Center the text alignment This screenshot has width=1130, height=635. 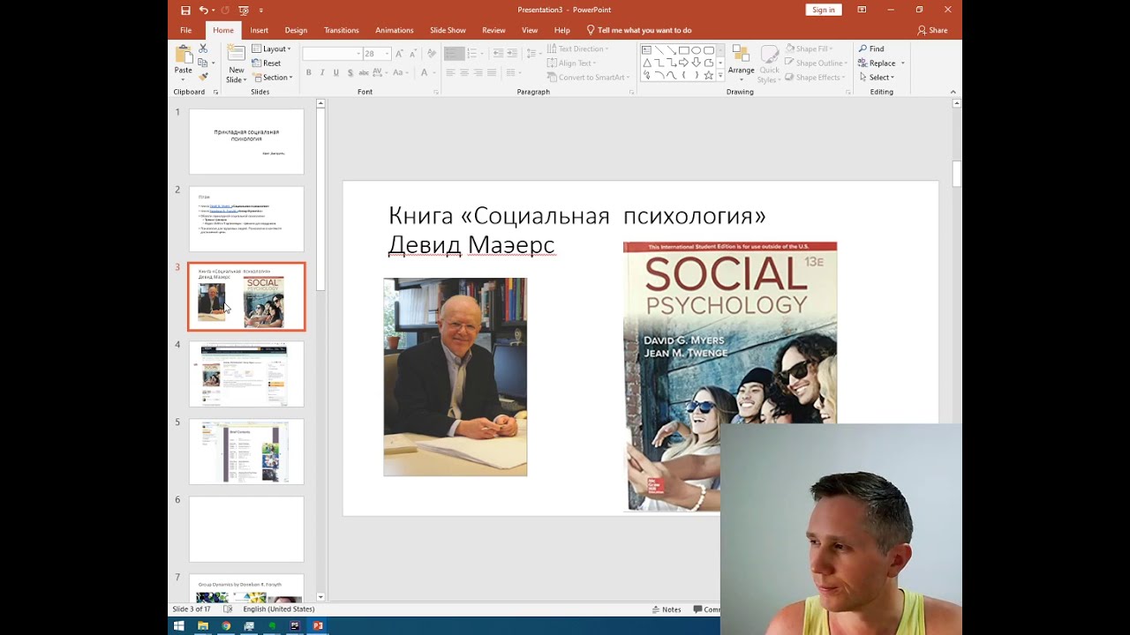(464, 72)
